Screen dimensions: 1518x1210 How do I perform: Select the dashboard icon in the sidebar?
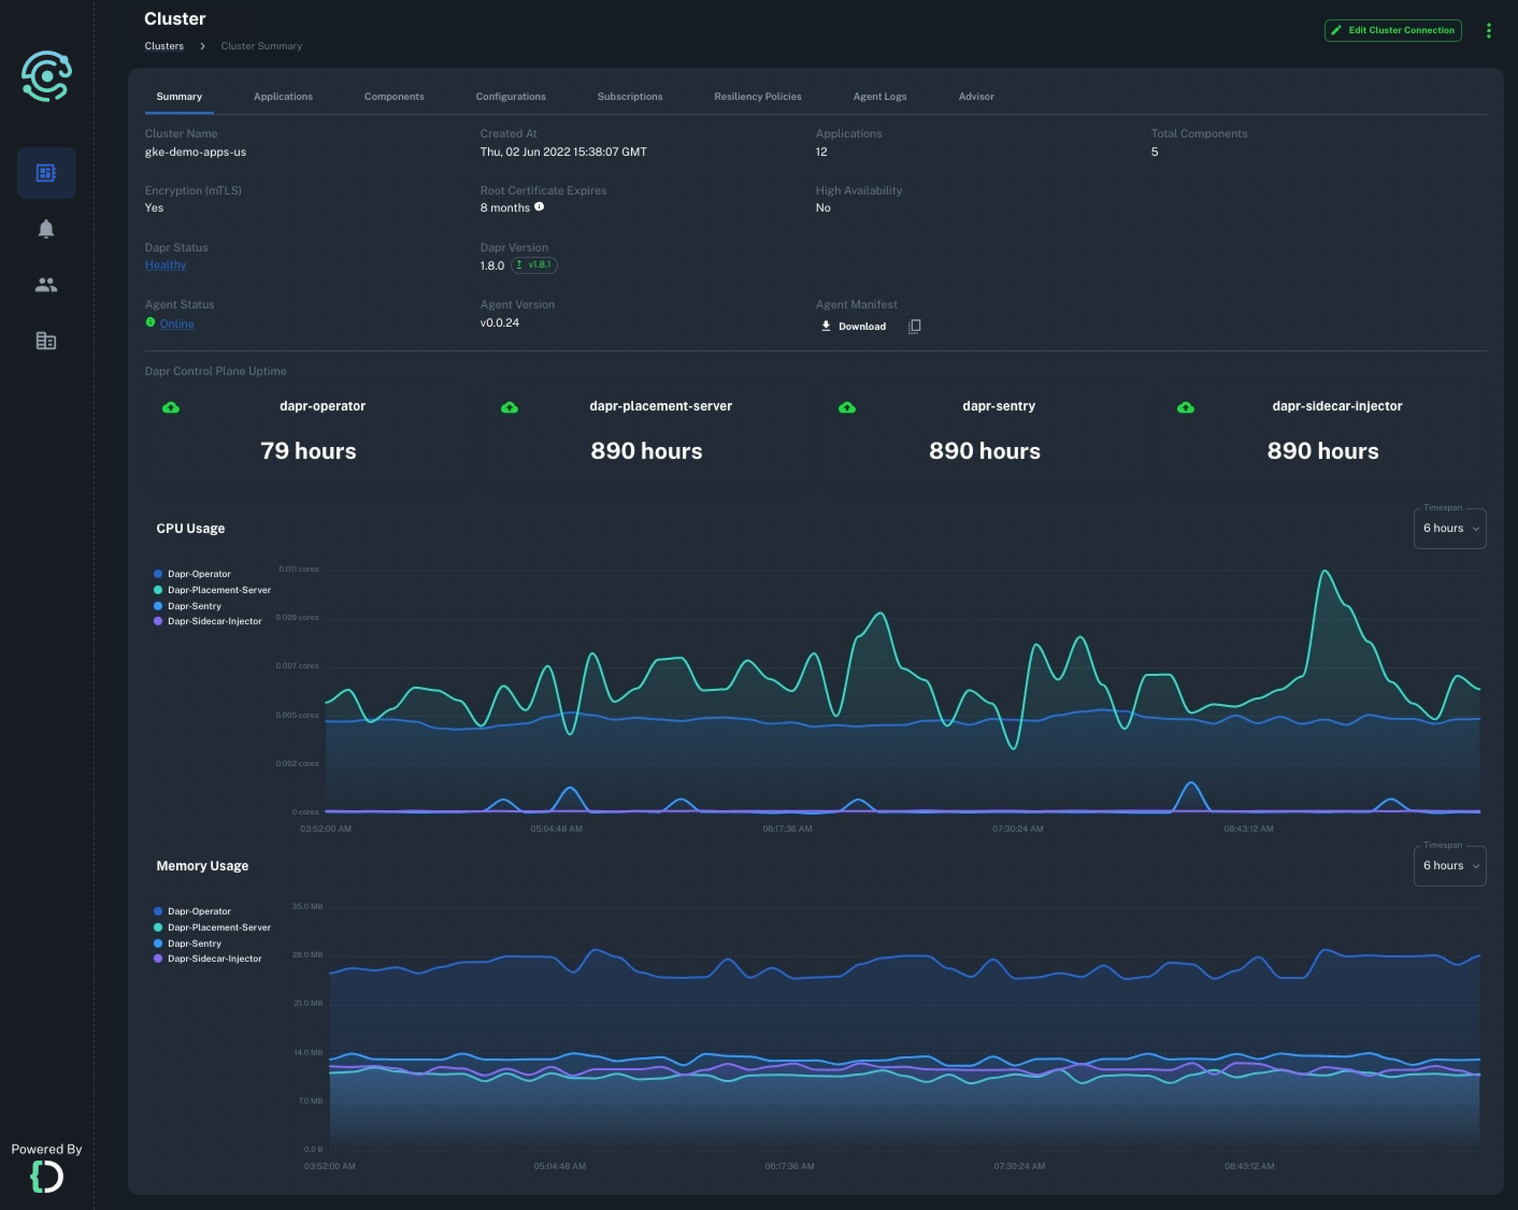pos(46,172)
